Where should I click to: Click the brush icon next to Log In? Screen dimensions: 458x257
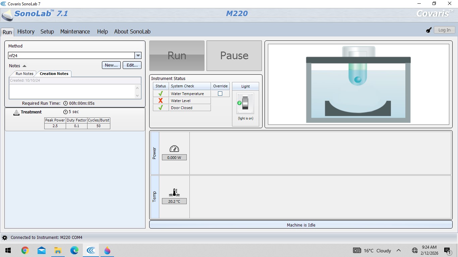point(428,30)
